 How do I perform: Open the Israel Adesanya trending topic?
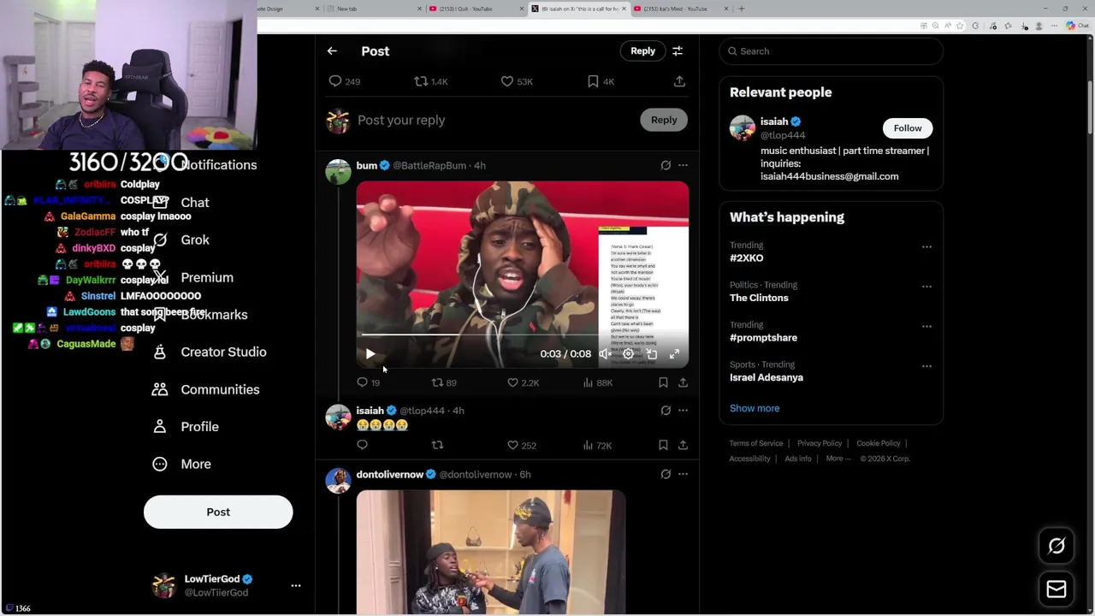click(766, 377)
